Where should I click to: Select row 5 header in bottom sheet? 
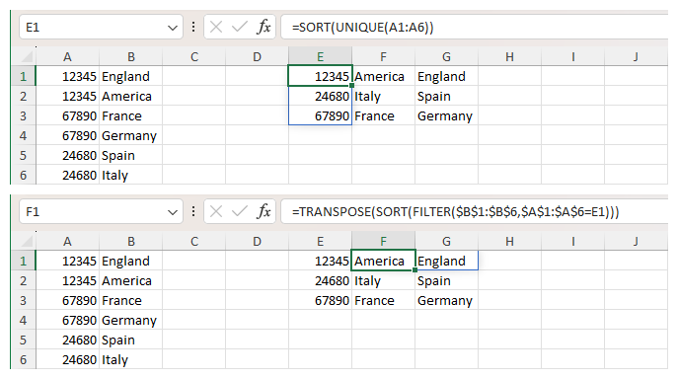click(23, 340)
